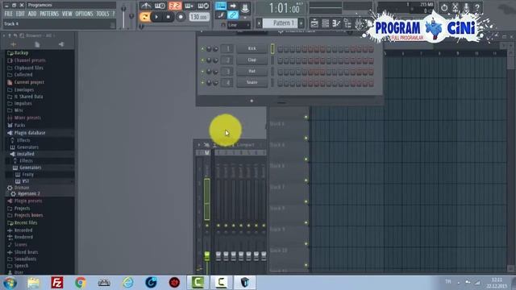Click the Clap channel button

[252, 60]
